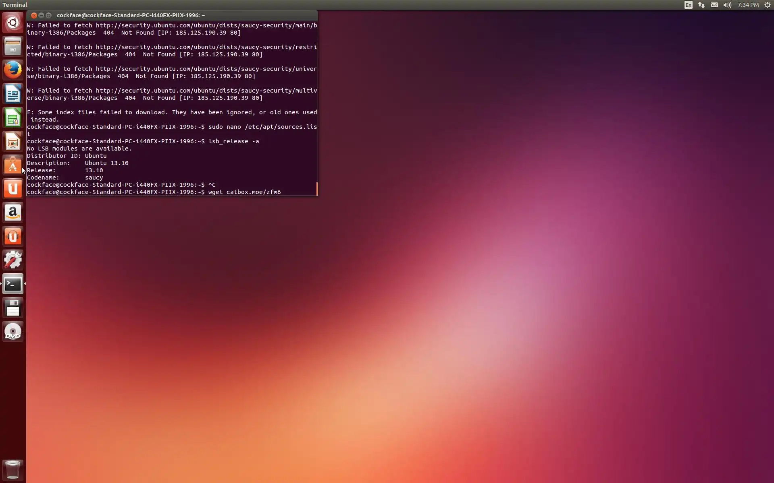Open the Files manager from the launcher
This screenshot has height=483, width=774.
pos(13,46)
